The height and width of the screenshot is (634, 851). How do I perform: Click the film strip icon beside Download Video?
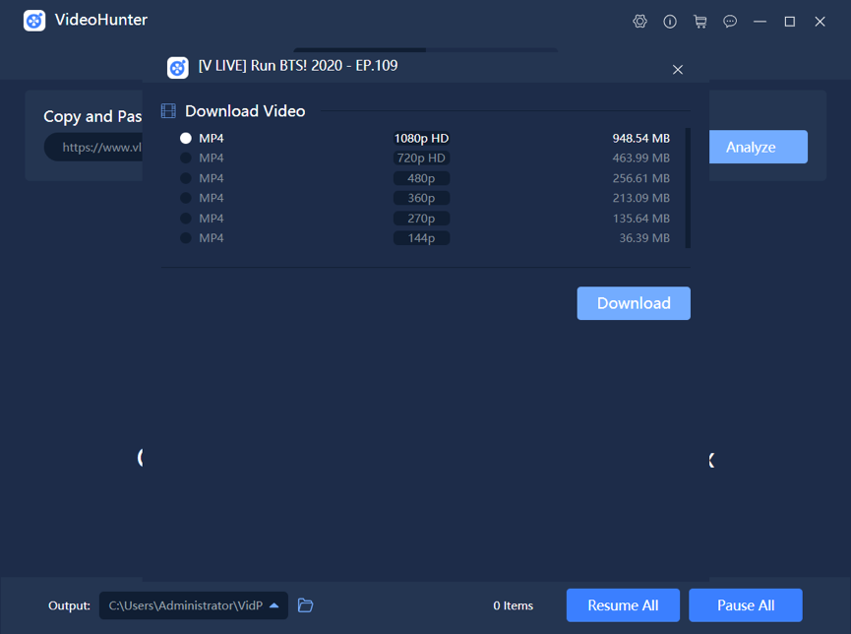click(x=168, y=111)
